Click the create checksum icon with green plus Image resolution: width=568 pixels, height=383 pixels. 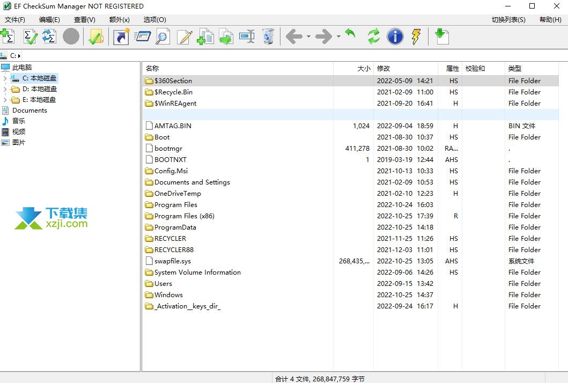8,36
